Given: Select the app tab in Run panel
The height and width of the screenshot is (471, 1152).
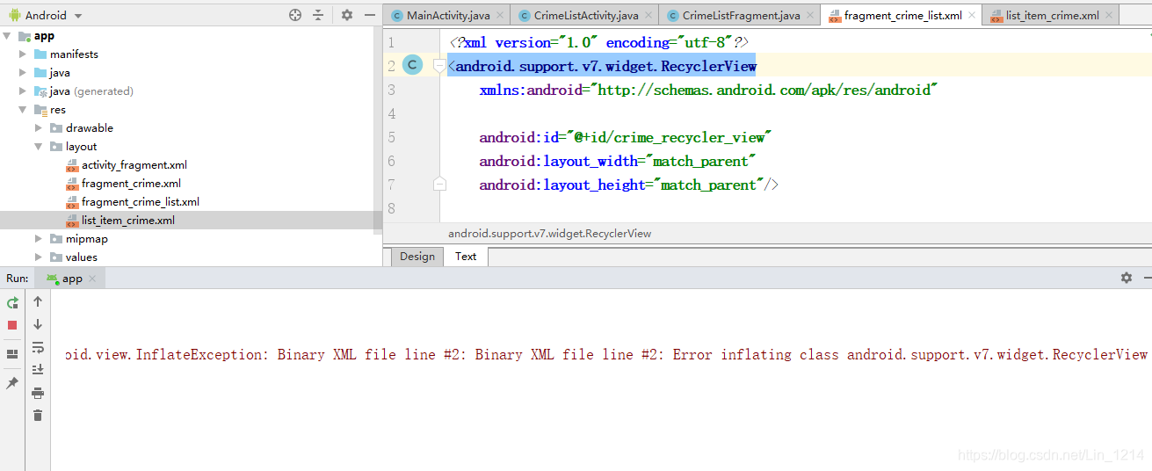Looking at the screenshot, I should point(72,278).
